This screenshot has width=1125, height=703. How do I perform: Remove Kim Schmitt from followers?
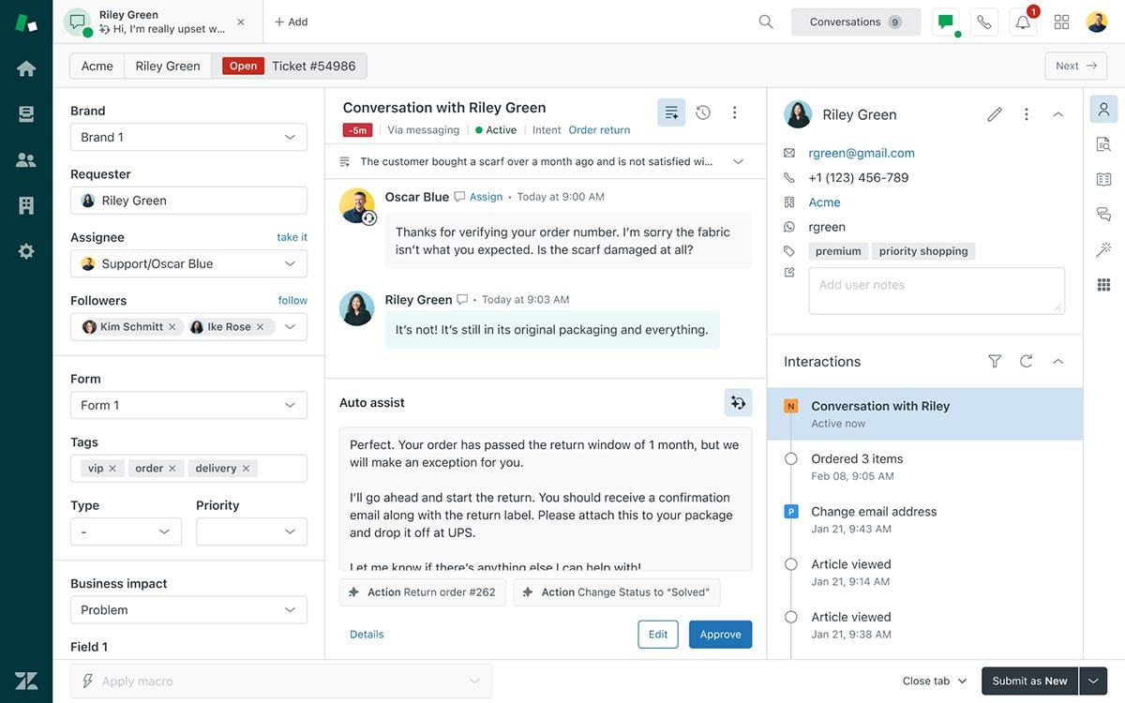click(172, 327)
